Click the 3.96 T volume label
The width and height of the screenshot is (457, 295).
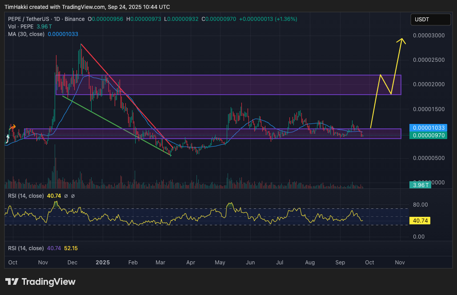point(420,185)
